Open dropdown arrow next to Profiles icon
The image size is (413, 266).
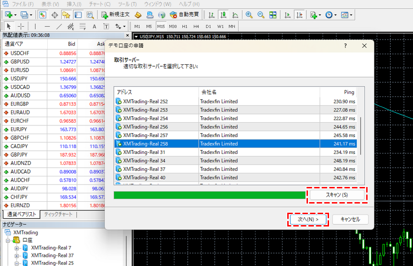point(31,15)
